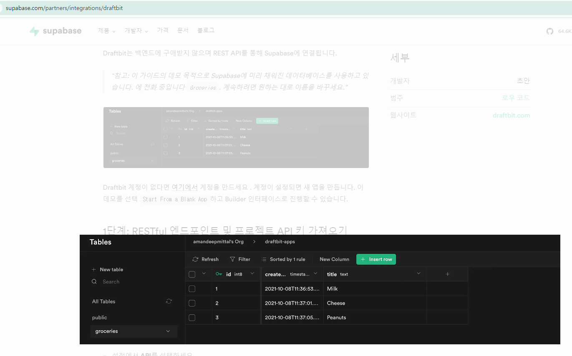Open the 제품 dropdown menu
The width and height of the screenshot is (572, 356).
[107, 31]
